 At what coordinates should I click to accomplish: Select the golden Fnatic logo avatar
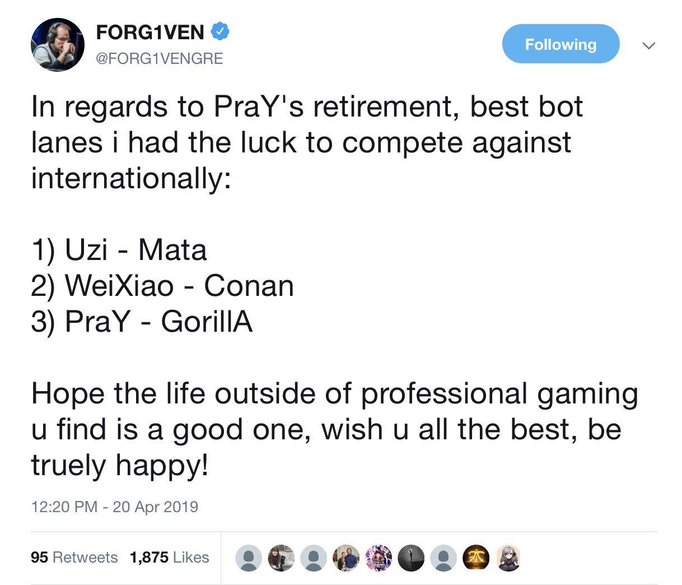[x=476, y=558]
